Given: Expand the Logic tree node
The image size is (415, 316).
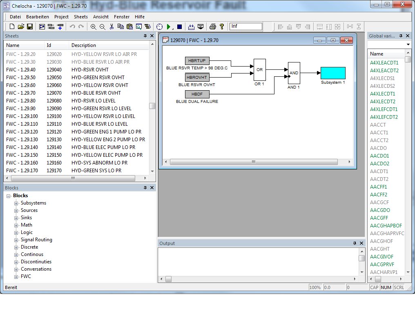Looking at the screenshot, I should (16, 233).
